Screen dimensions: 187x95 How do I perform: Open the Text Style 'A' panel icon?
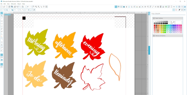(142, 7)
